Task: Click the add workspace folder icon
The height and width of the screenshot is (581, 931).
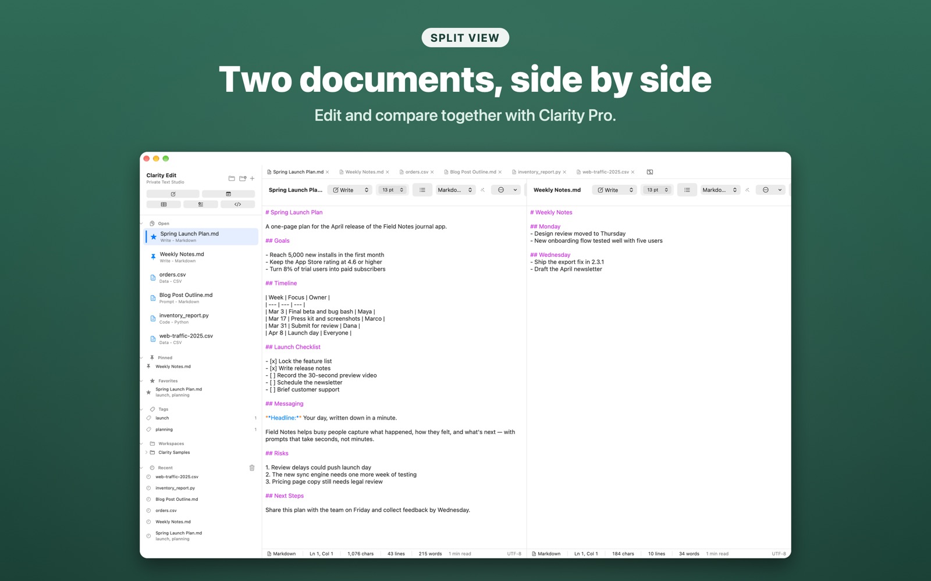Action: tap(243, 178)
